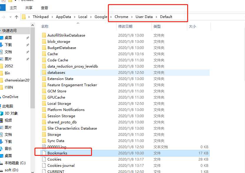Open pinned 桌面 under quick access

[x=8, y=38]
